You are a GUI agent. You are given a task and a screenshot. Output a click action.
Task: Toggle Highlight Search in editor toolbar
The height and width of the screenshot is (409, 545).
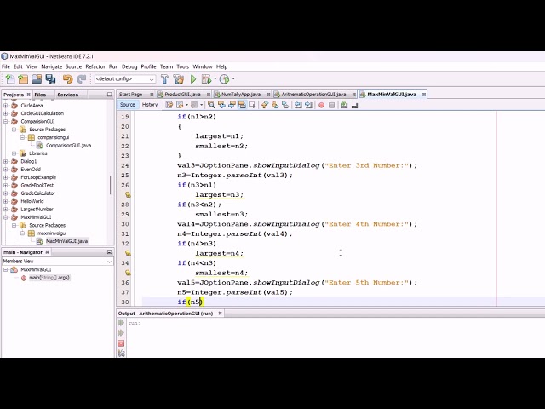[x=242, y=105]
